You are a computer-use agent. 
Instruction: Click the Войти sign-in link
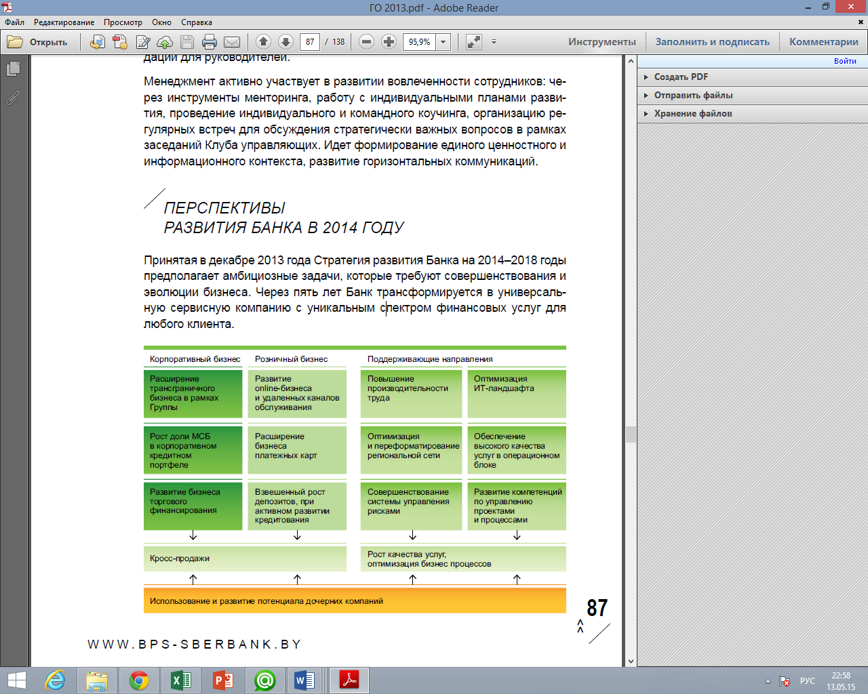845,61
